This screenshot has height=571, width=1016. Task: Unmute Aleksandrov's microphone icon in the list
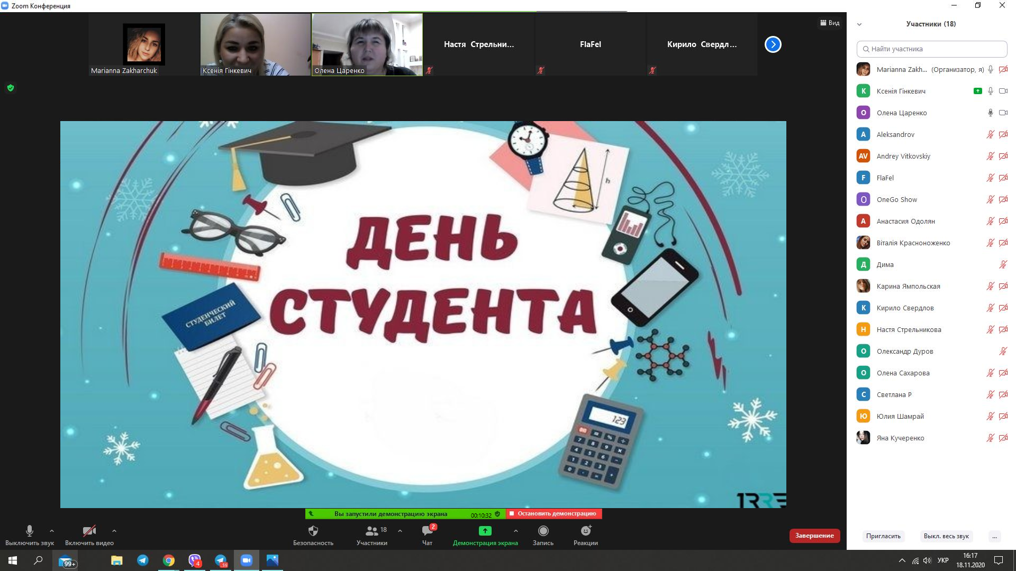tap(990, 134)
